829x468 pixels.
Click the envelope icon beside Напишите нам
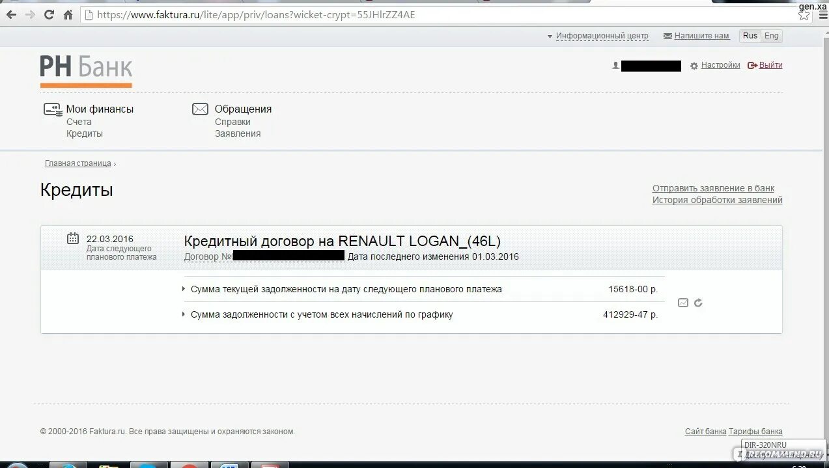coord(667,36)
